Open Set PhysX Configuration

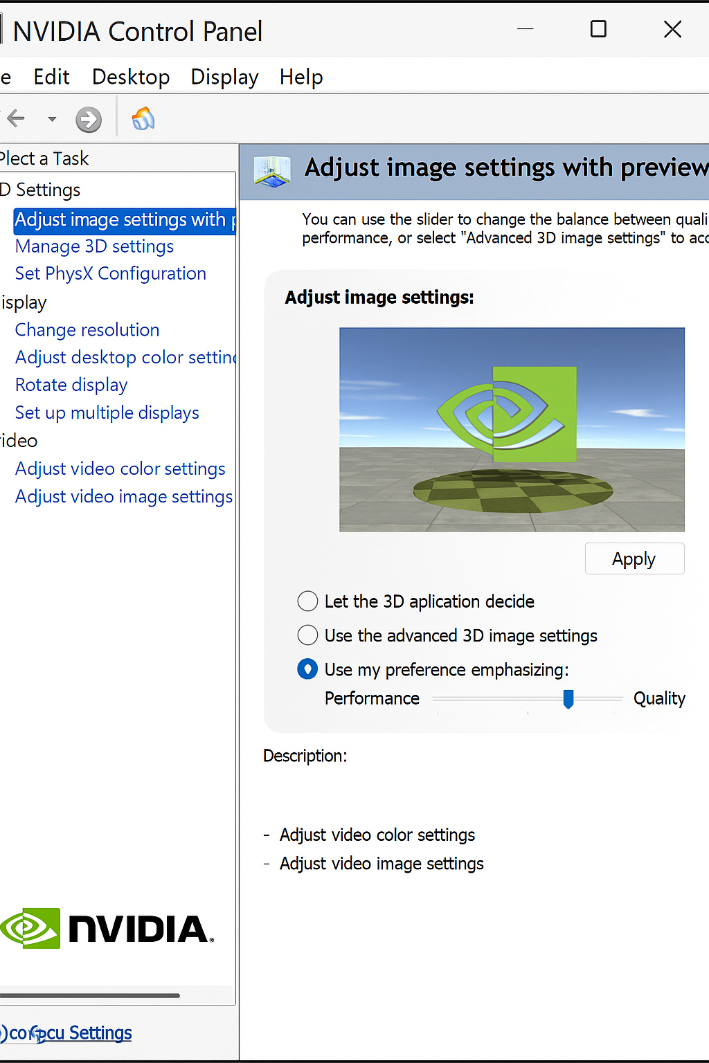pos(111,273)
